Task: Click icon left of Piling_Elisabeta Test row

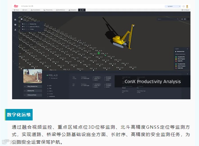Action: (25, 86)
